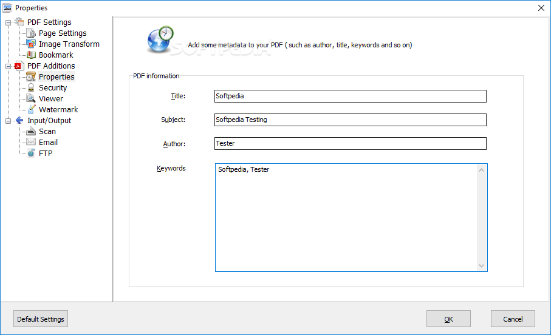Click the Security stamp icon

[x=31, y=87]
